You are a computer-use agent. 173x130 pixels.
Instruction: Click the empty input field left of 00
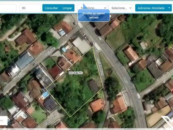point(8,8)
